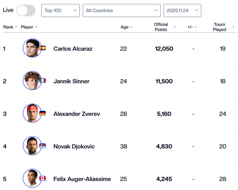Sort by Age column arrow
238x190 pixels.
tap(132, 27)
